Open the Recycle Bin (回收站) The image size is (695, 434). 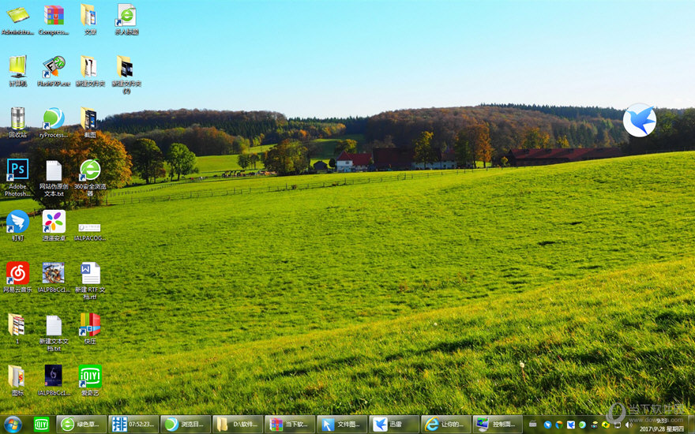pos(17,118)
